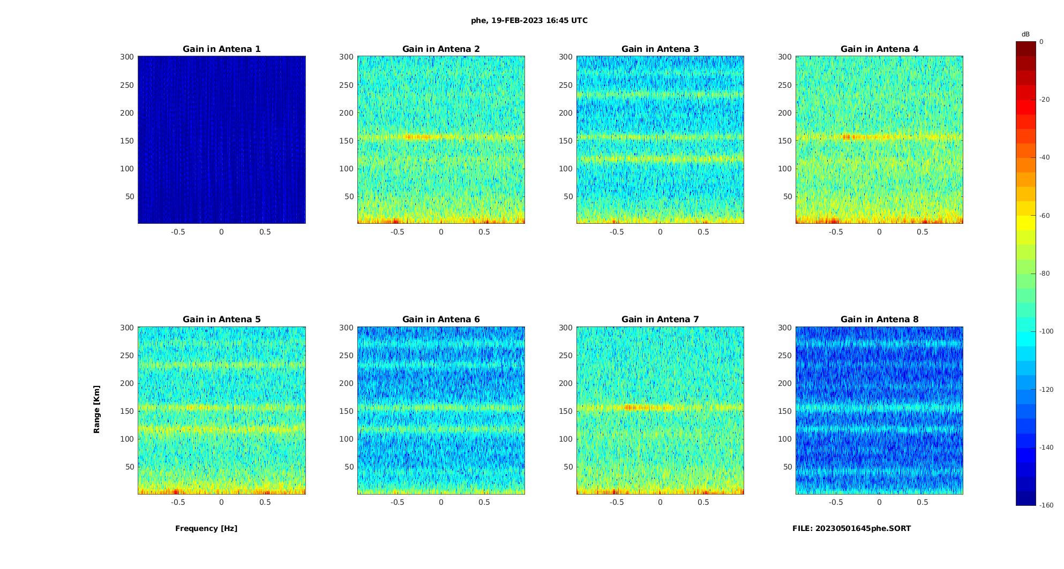Viewport: 1064px width, 569px height.
Task: Select the Gain in Antena 8 plot
Action: point(879,410)
